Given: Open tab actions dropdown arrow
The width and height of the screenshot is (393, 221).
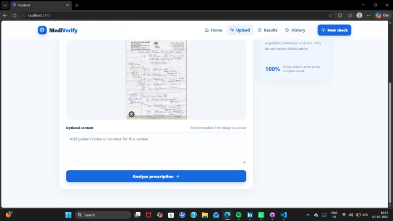Looking at the screenshot, I should [x=5, y=5].
